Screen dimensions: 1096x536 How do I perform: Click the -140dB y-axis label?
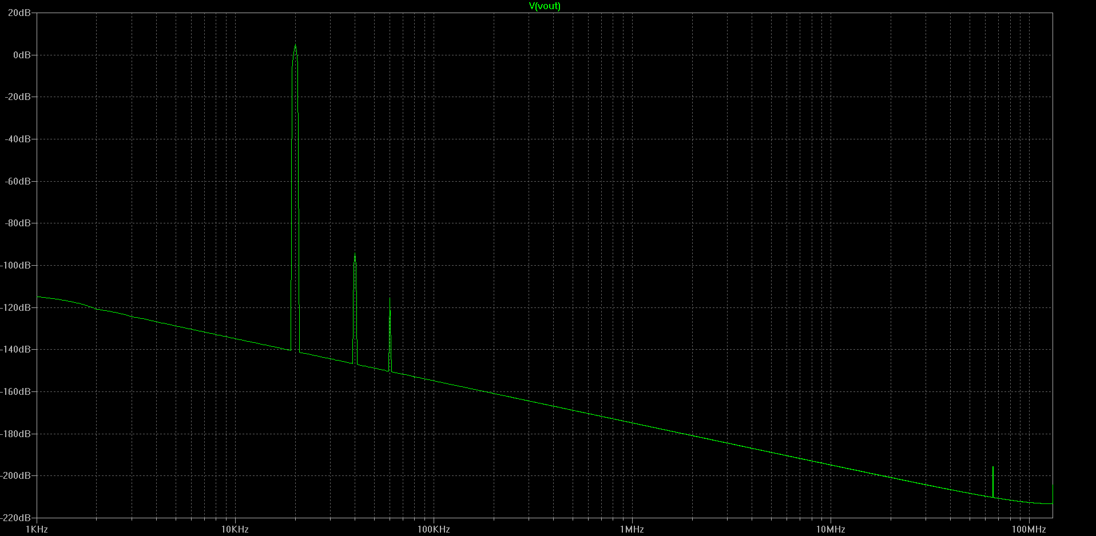pos(15,349)
